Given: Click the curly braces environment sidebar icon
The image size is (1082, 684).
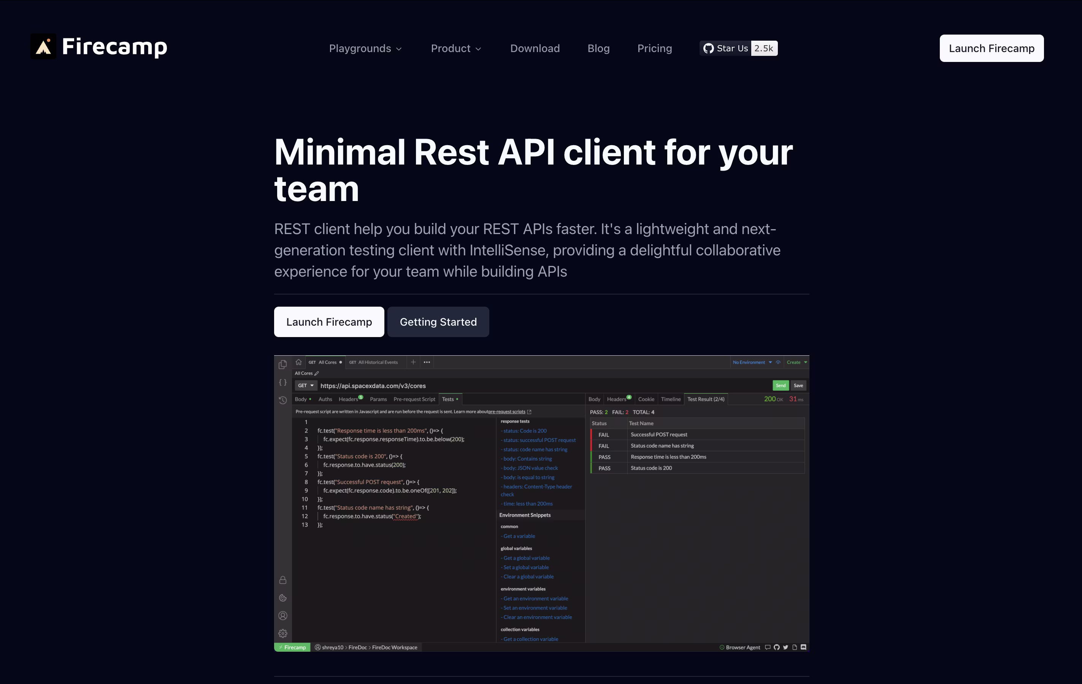Looking at the screenshot, I should 282,382.
